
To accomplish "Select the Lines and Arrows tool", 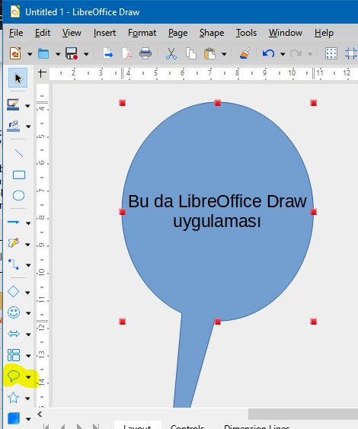I will click(x=14, y=223).
